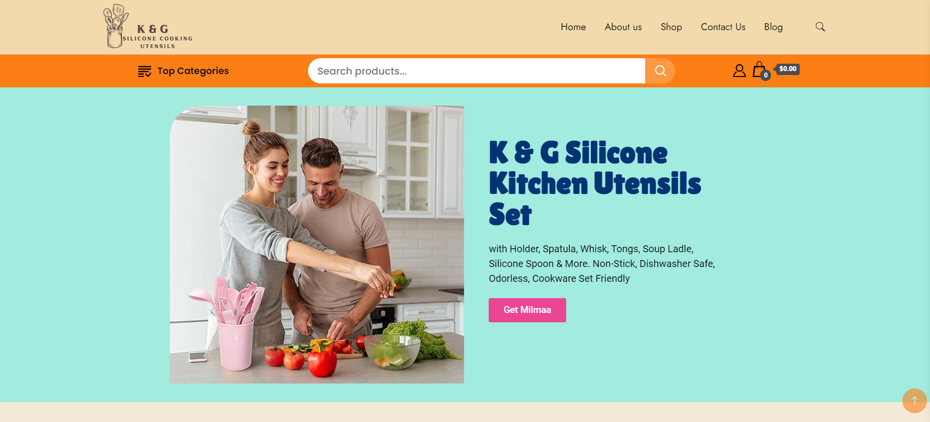Open the Shop menu item
Screen dimensions: 930x422
pyautogui.click(x=671, y=27)
